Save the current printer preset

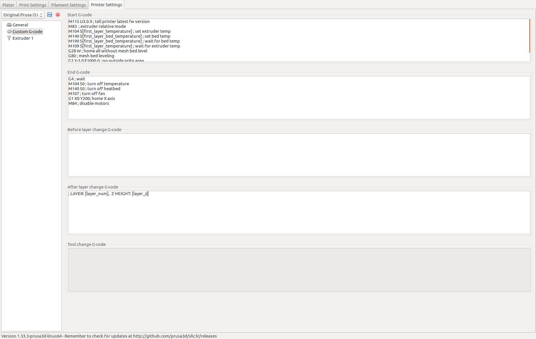click(x=50, y=15)
